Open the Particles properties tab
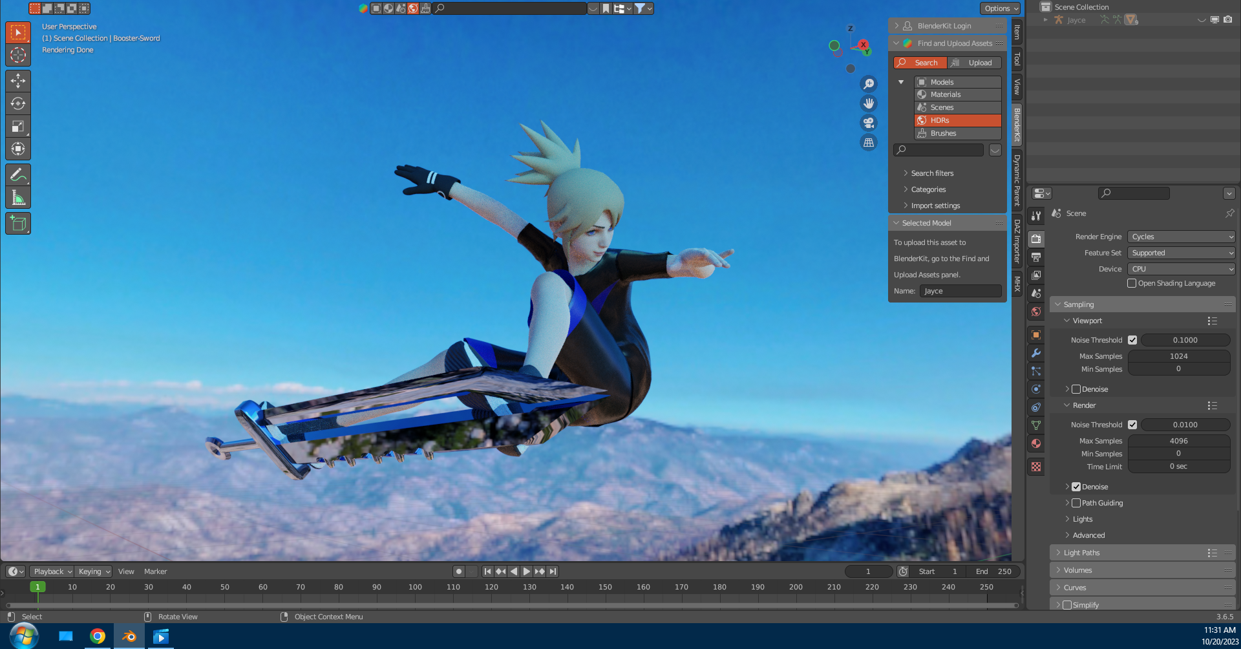Image resolution: width=1241 pixels, height=649 pixels. 1036,371
